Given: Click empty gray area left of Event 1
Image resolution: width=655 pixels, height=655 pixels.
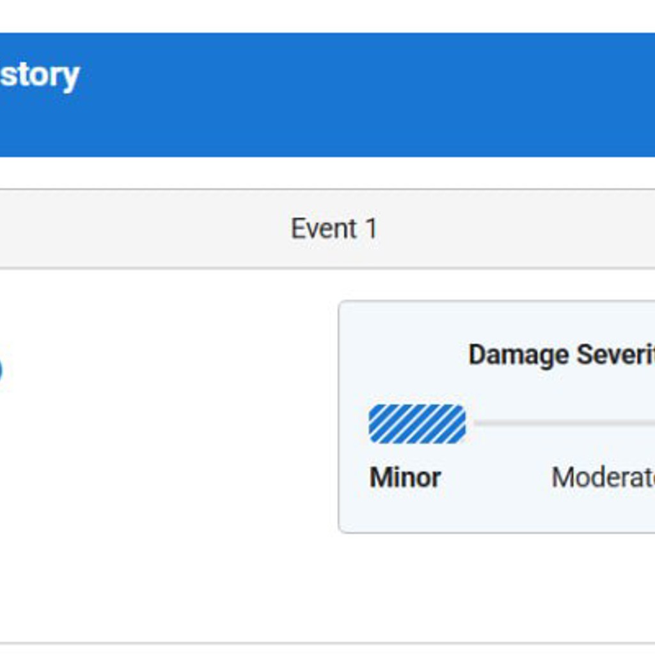Looking at the screenshot, I should click(x=142, y=228).
